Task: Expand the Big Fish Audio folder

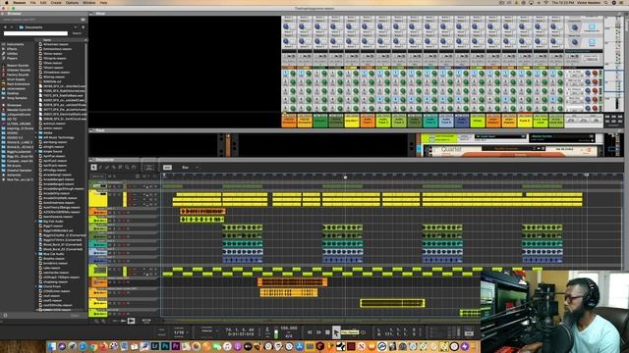Action: tap(36, 222)
